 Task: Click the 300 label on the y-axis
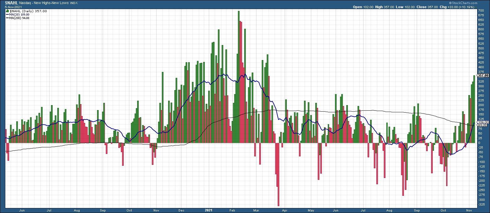pyautogui.click(x=481, y=86)
